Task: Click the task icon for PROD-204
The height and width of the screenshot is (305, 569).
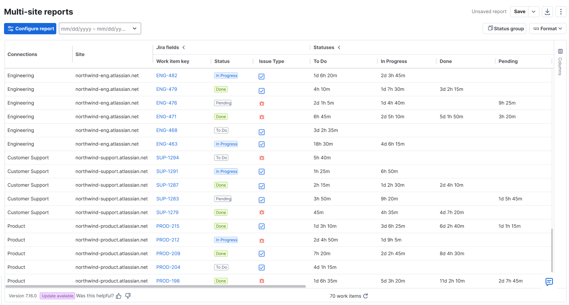Action: [x=261, y=267]
